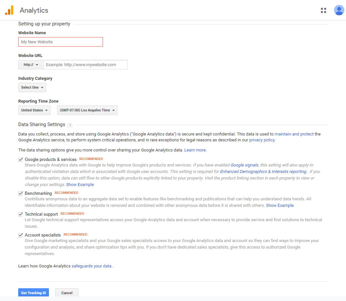Open Industry Category Select One dropdown

point(32,87)
